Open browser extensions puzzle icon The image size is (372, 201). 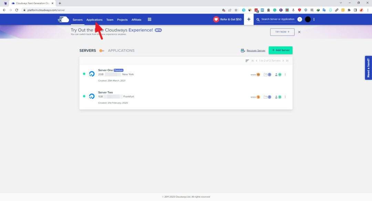click(349, 10)
